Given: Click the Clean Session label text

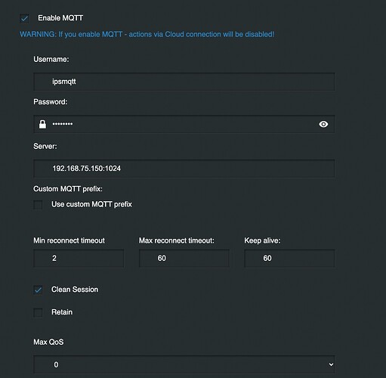Looking at the screenshot, I should coord(75,290).
